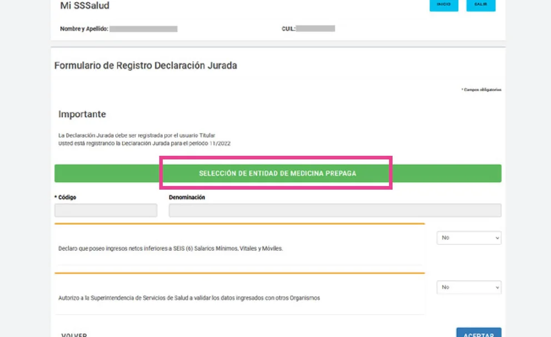551x337 pixels.
Task: Click the SALIR button to exit
Action: pos(480,6)
